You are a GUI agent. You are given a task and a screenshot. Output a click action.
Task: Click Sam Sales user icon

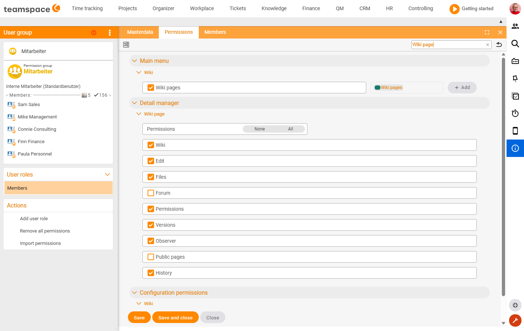[11, 105]
